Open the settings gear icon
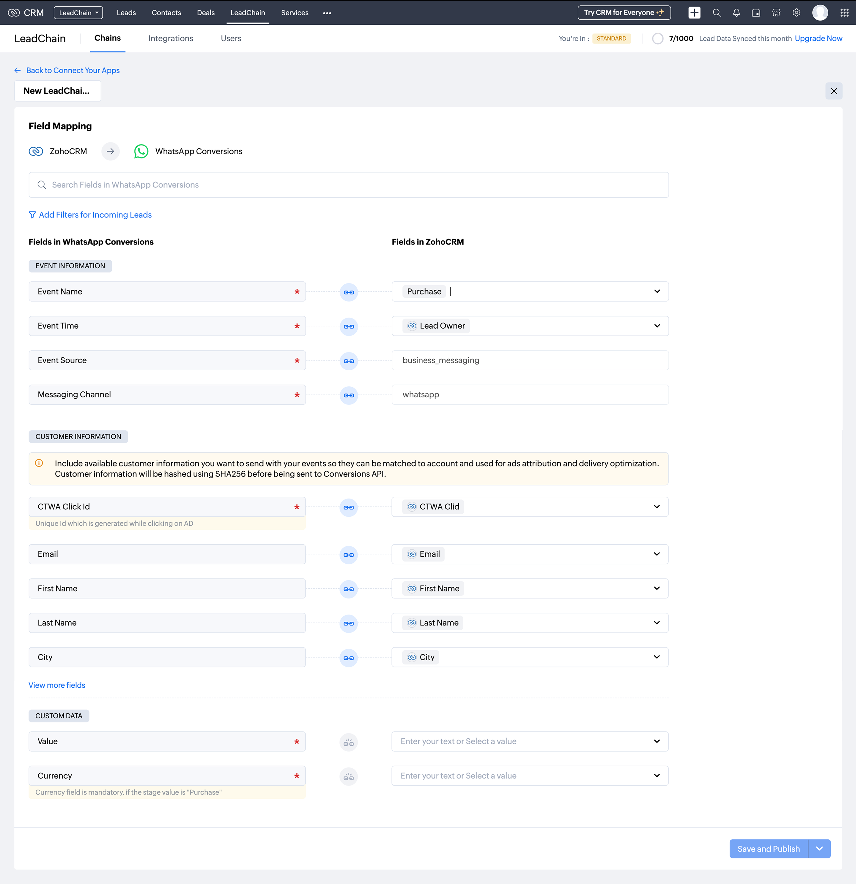Viewport: 856px width, 884px height. (797, 12)
